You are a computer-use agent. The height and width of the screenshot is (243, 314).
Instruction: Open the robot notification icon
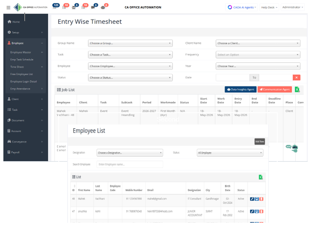(103, 8)
